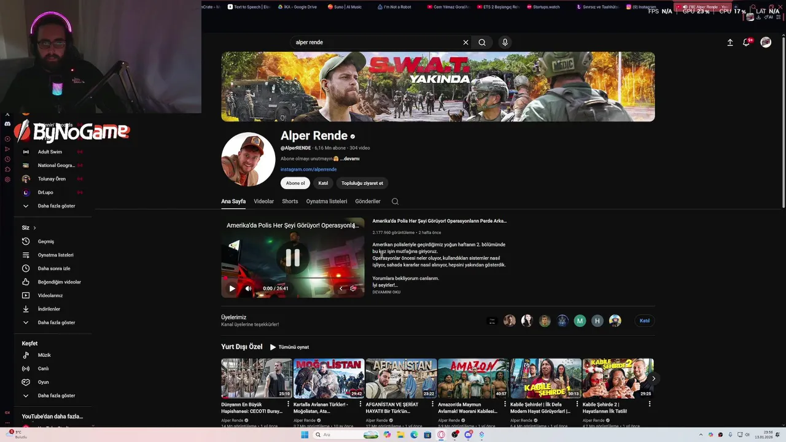
Task: Open the more-options menu on the CECOT video
Action: [288, 404]
